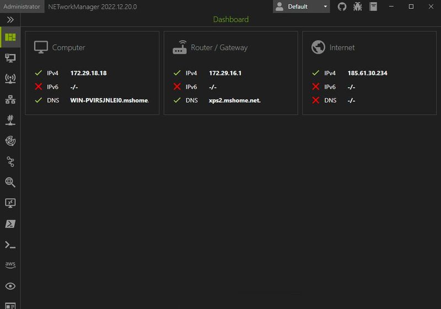
Task: Expand the sidebar with the double-chevron icon
Action: [10, 20]
